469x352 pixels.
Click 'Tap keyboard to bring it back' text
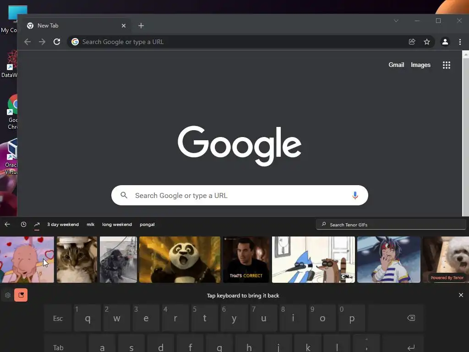243,296
